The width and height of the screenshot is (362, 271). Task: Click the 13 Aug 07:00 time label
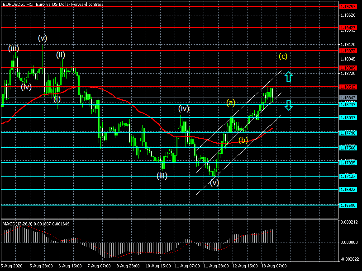pyautogui.click(x=275, y=266)
